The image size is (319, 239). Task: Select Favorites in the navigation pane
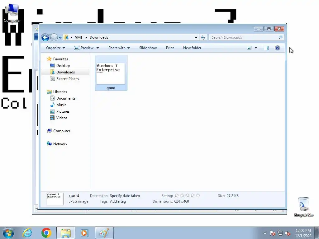[x=60, y=59]
